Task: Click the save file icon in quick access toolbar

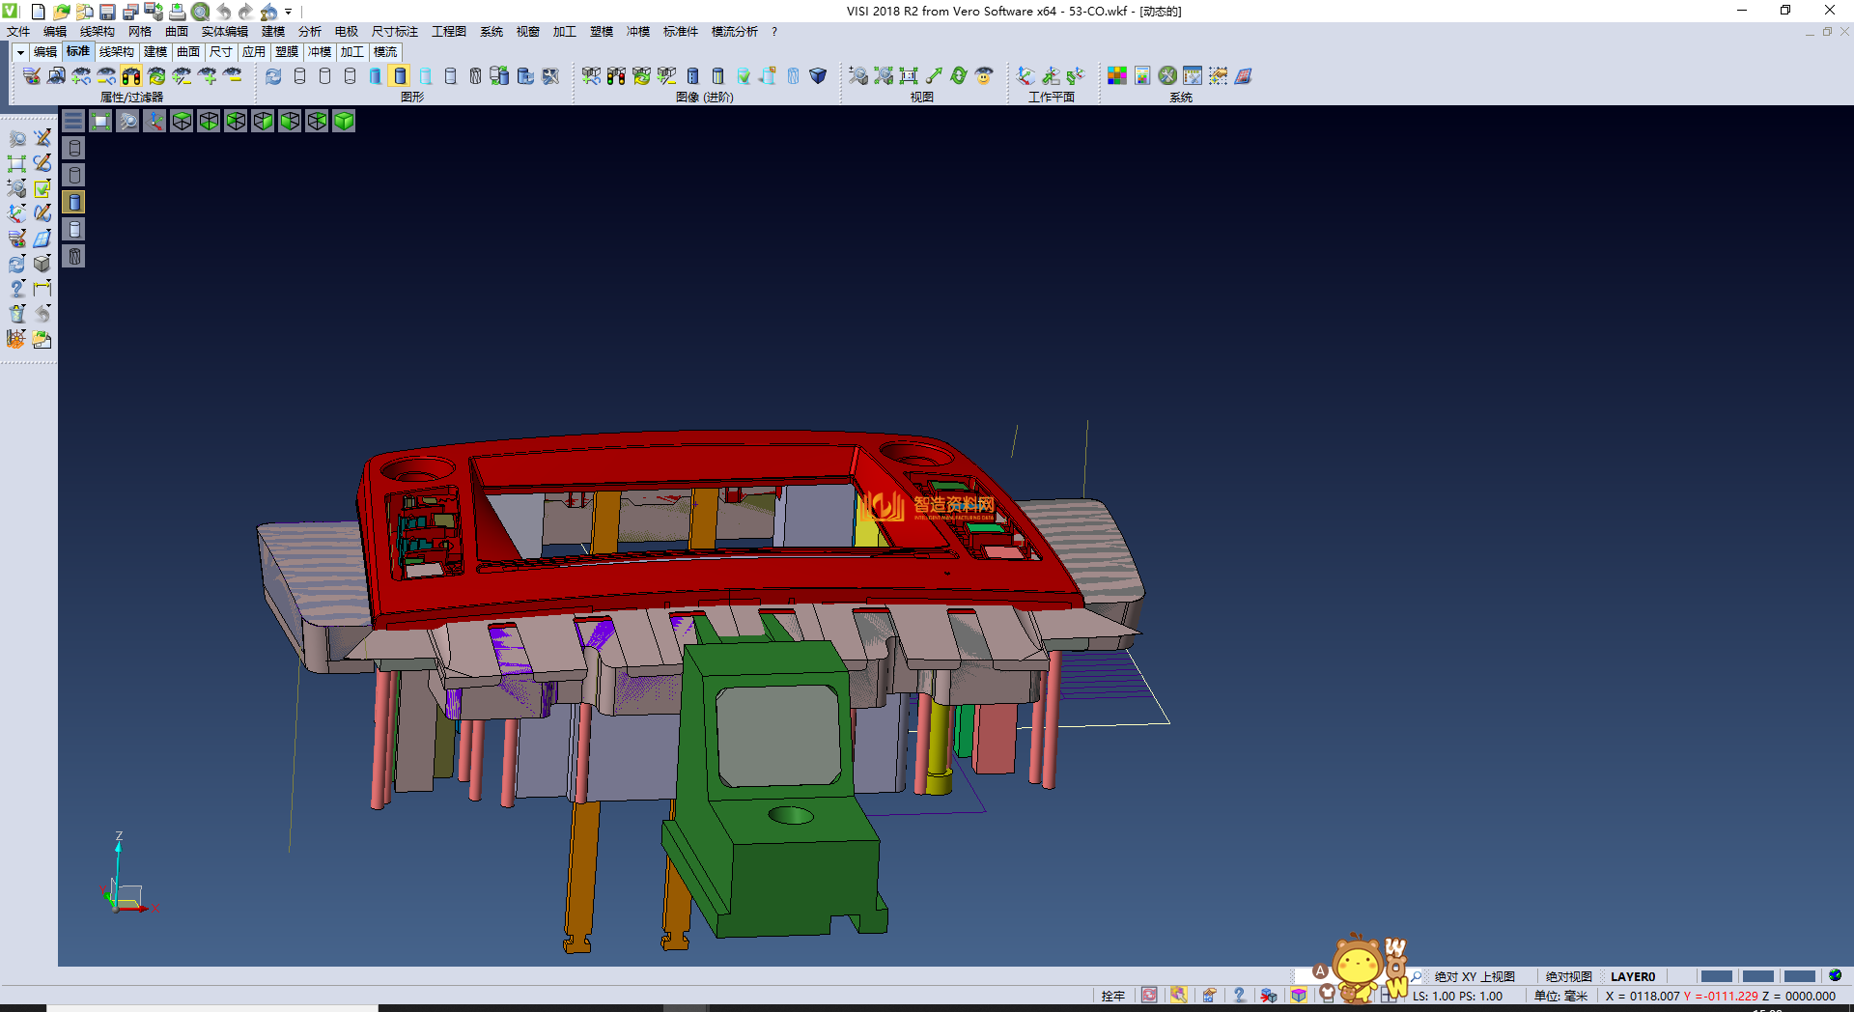Action: click(x=107, y=12)
